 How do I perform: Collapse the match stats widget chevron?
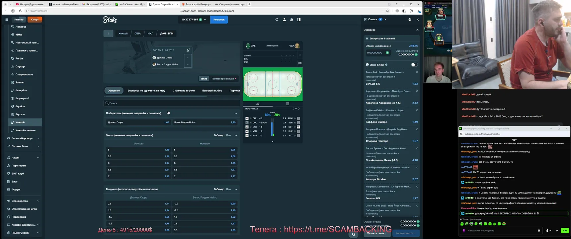pos(273,142)
